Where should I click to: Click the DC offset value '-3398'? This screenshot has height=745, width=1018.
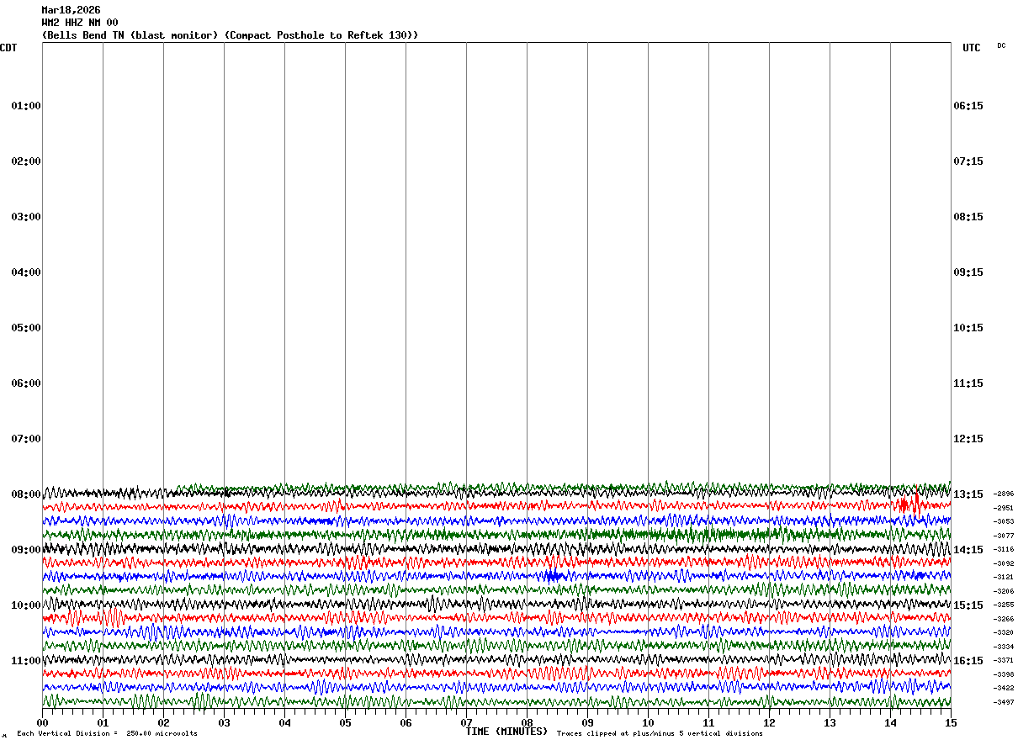[x=1004, y=674]
